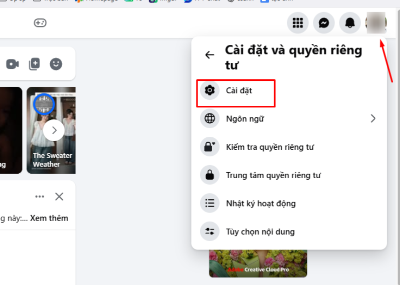400x285 pixels.
Task: Open Messenger chats icon
Action: 323,23
